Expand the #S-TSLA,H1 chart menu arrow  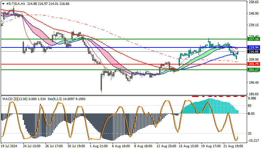point(3,4)
